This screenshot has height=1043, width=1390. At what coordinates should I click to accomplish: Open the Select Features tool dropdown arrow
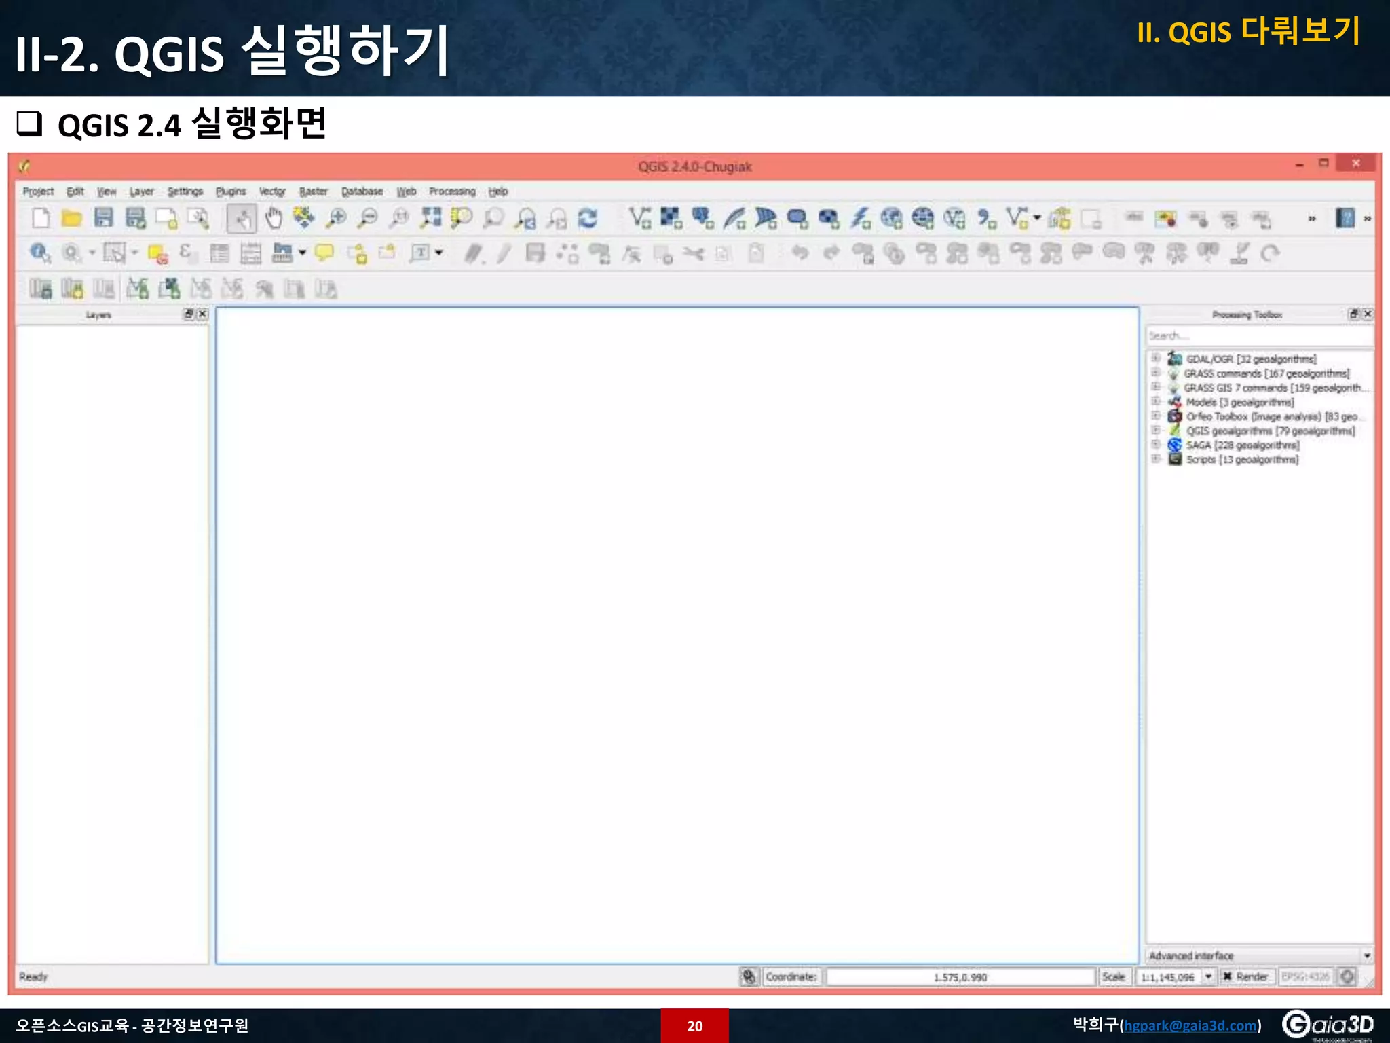tap(134, 253)
